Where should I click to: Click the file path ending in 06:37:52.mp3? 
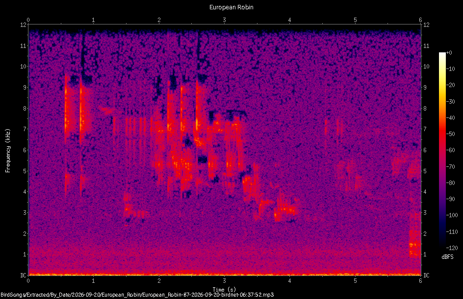pyautogui.click(x=137, y=295)
